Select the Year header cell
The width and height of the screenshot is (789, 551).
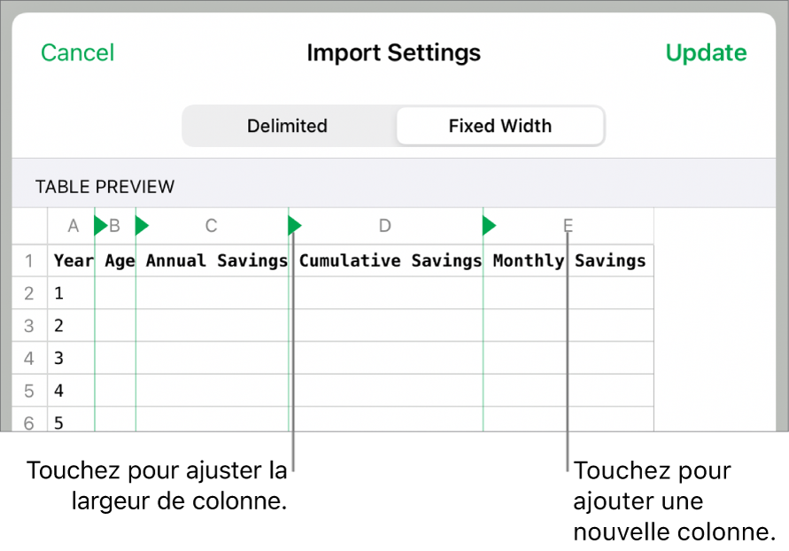click(73, 260)
